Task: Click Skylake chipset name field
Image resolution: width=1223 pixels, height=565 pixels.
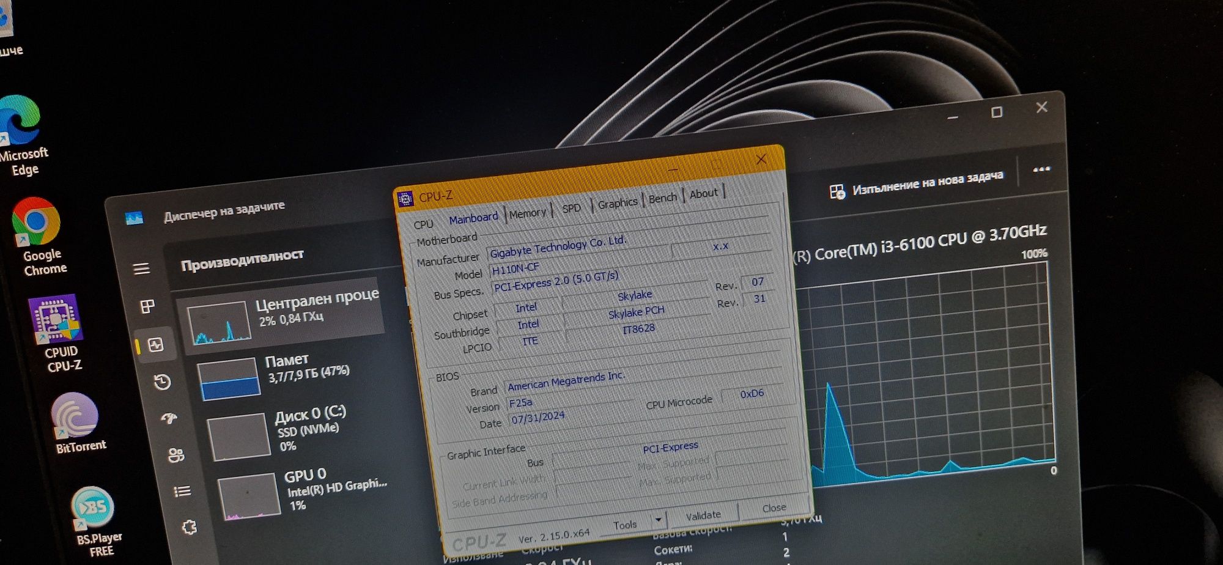Action: (635, 295)
